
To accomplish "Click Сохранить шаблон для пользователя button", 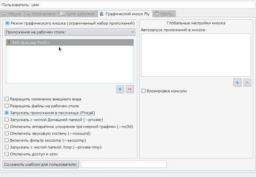I will (41, 164).
